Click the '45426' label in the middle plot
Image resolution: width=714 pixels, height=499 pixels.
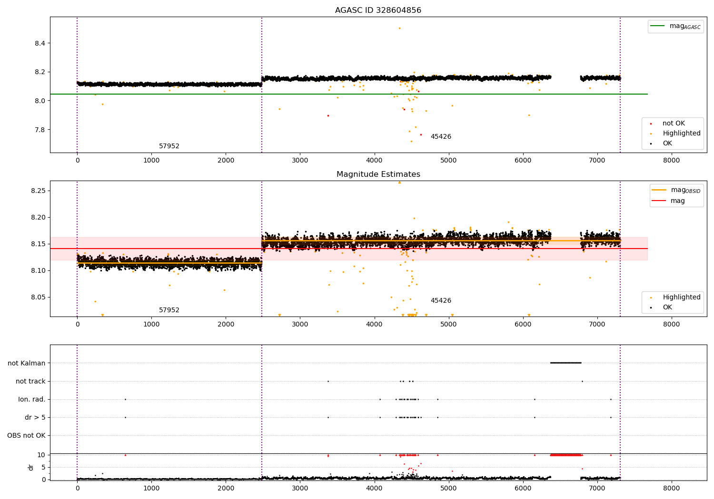pyautogui.click(x=441, y=301)
